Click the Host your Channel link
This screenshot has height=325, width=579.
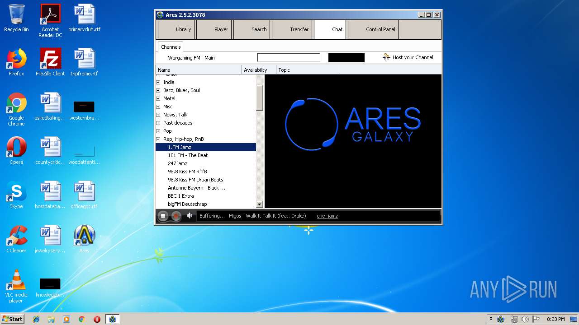coord(413,57)
